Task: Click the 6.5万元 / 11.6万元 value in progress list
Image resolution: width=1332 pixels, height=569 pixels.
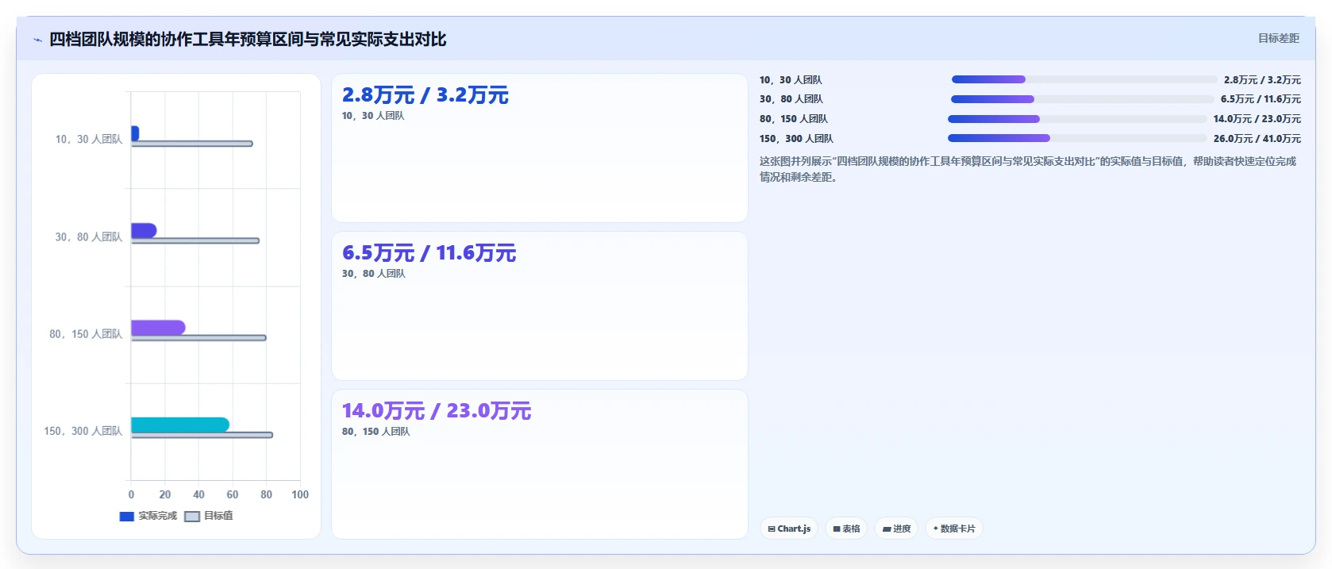Action: click(x=1261, y=99)
